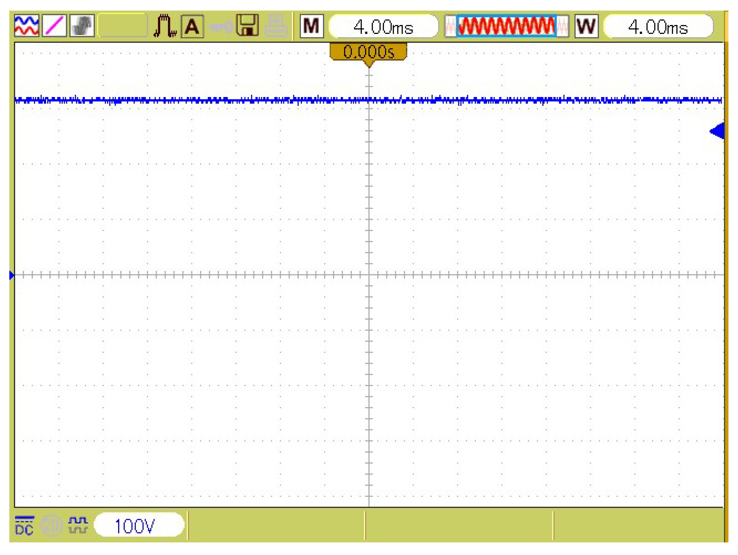The width and height of the screenshot is (738, 555).
Task: Toggle the grayed bandwidth limit icon
Action: coord(51,526)
